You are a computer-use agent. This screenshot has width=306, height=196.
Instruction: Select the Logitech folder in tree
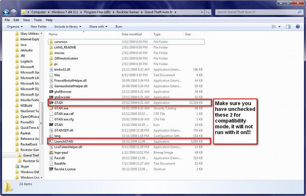click(27, 61)
